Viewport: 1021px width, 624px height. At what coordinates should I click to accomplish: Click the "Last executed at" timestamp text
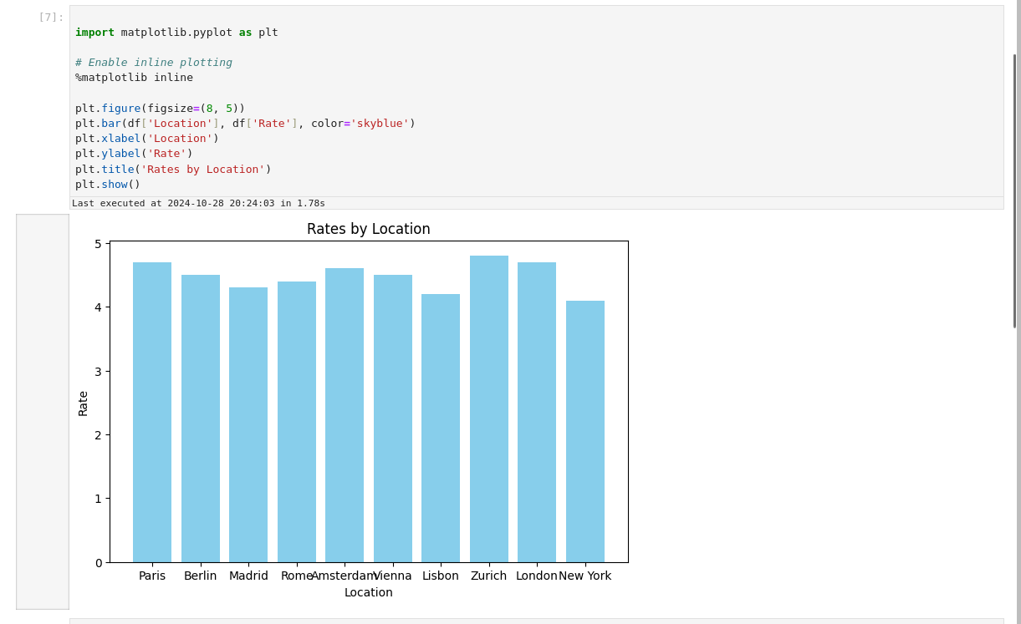click(x=198, y=204)
